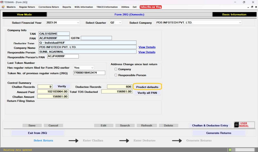Image resolution: width=258 pixels, height=152 pixels.
Task: Click the Exit from 26Q button
Action: pos(37,133)
